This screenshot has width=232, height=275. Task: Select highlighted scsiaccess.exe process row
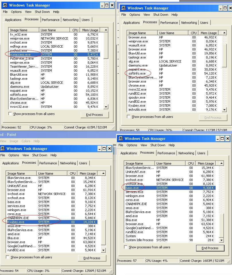[54, 54]
